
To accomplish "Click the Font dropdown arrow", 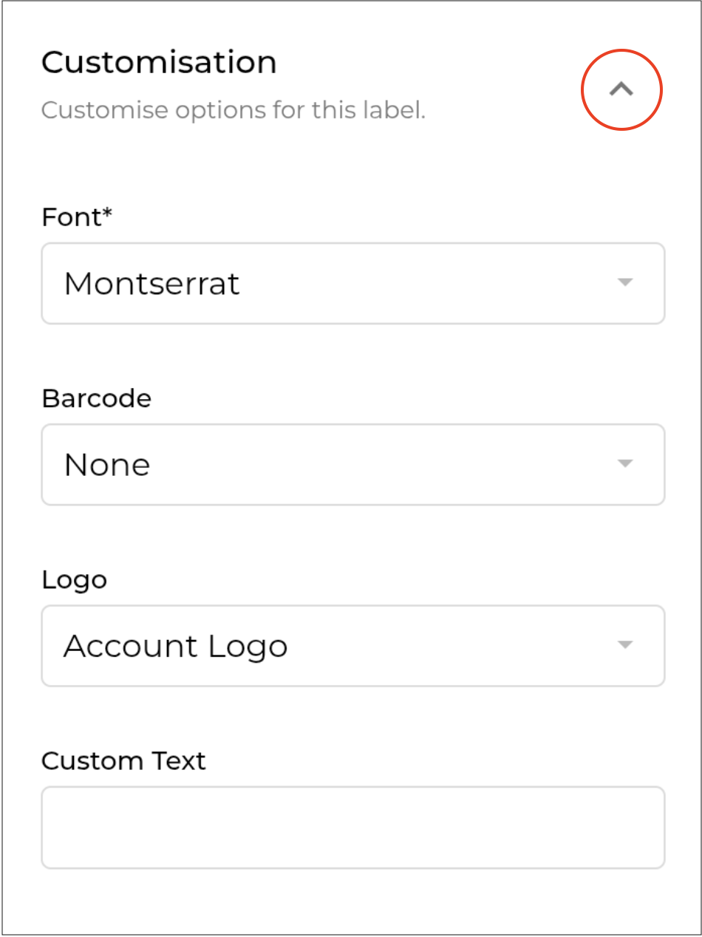I will tap(625, 282).
